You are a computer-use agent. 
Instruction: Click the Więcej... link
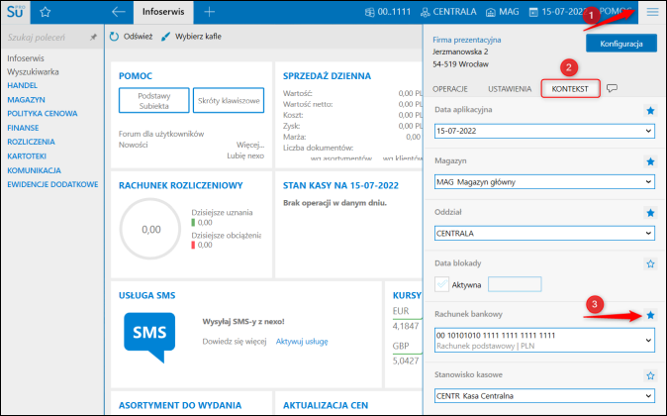pos(250,145)
